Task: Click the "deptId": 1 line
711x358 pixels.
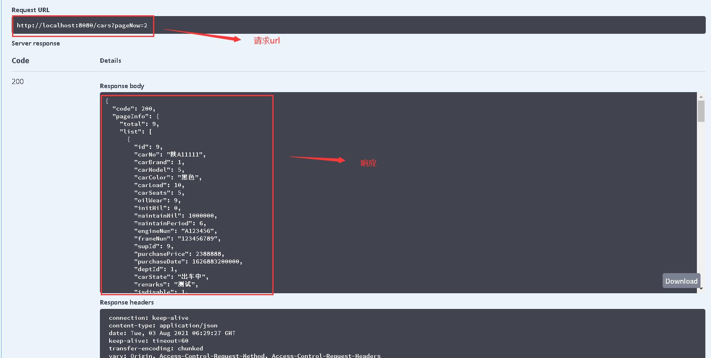Action: coord(155,269)
